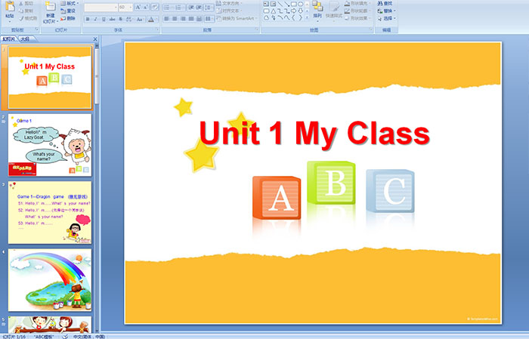Click "ABC模板" theme name in status bar

coord(44,336)
